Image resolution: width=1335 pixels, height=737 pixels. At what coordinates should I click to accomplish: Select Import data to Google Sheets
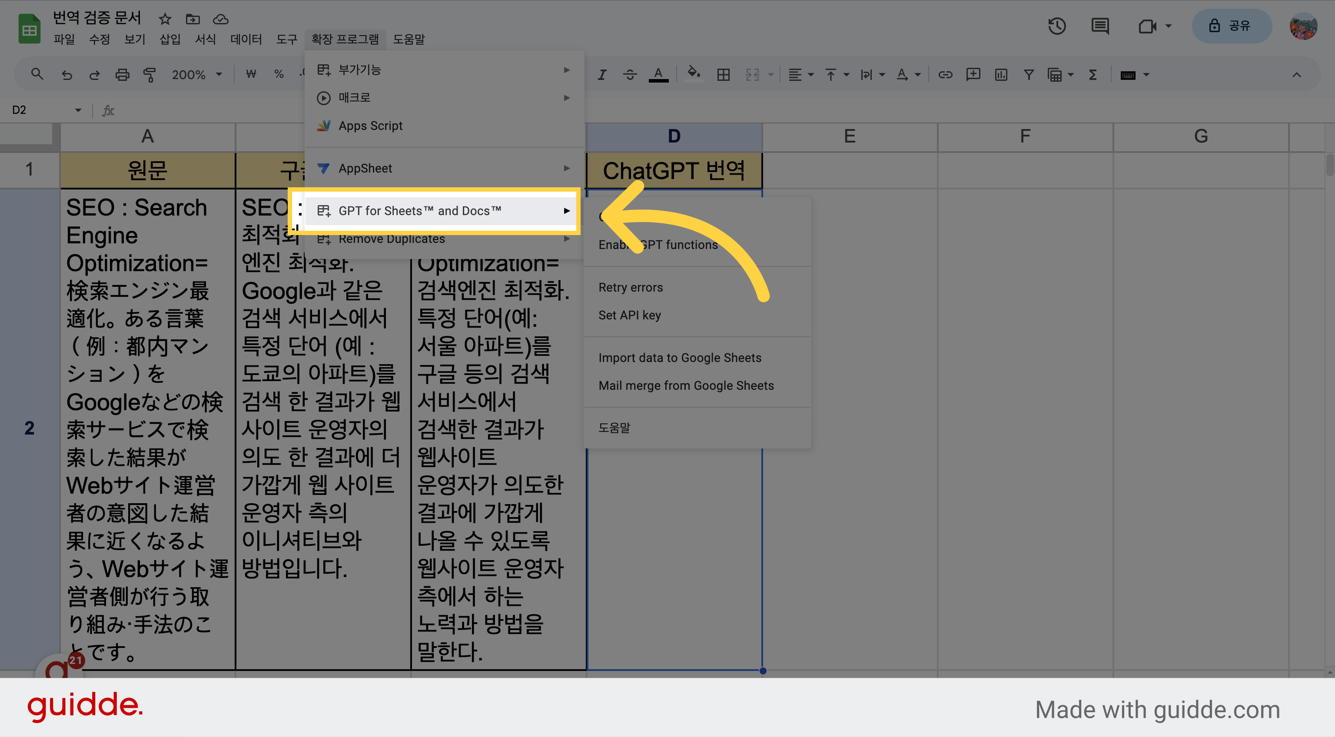(697, 358)
